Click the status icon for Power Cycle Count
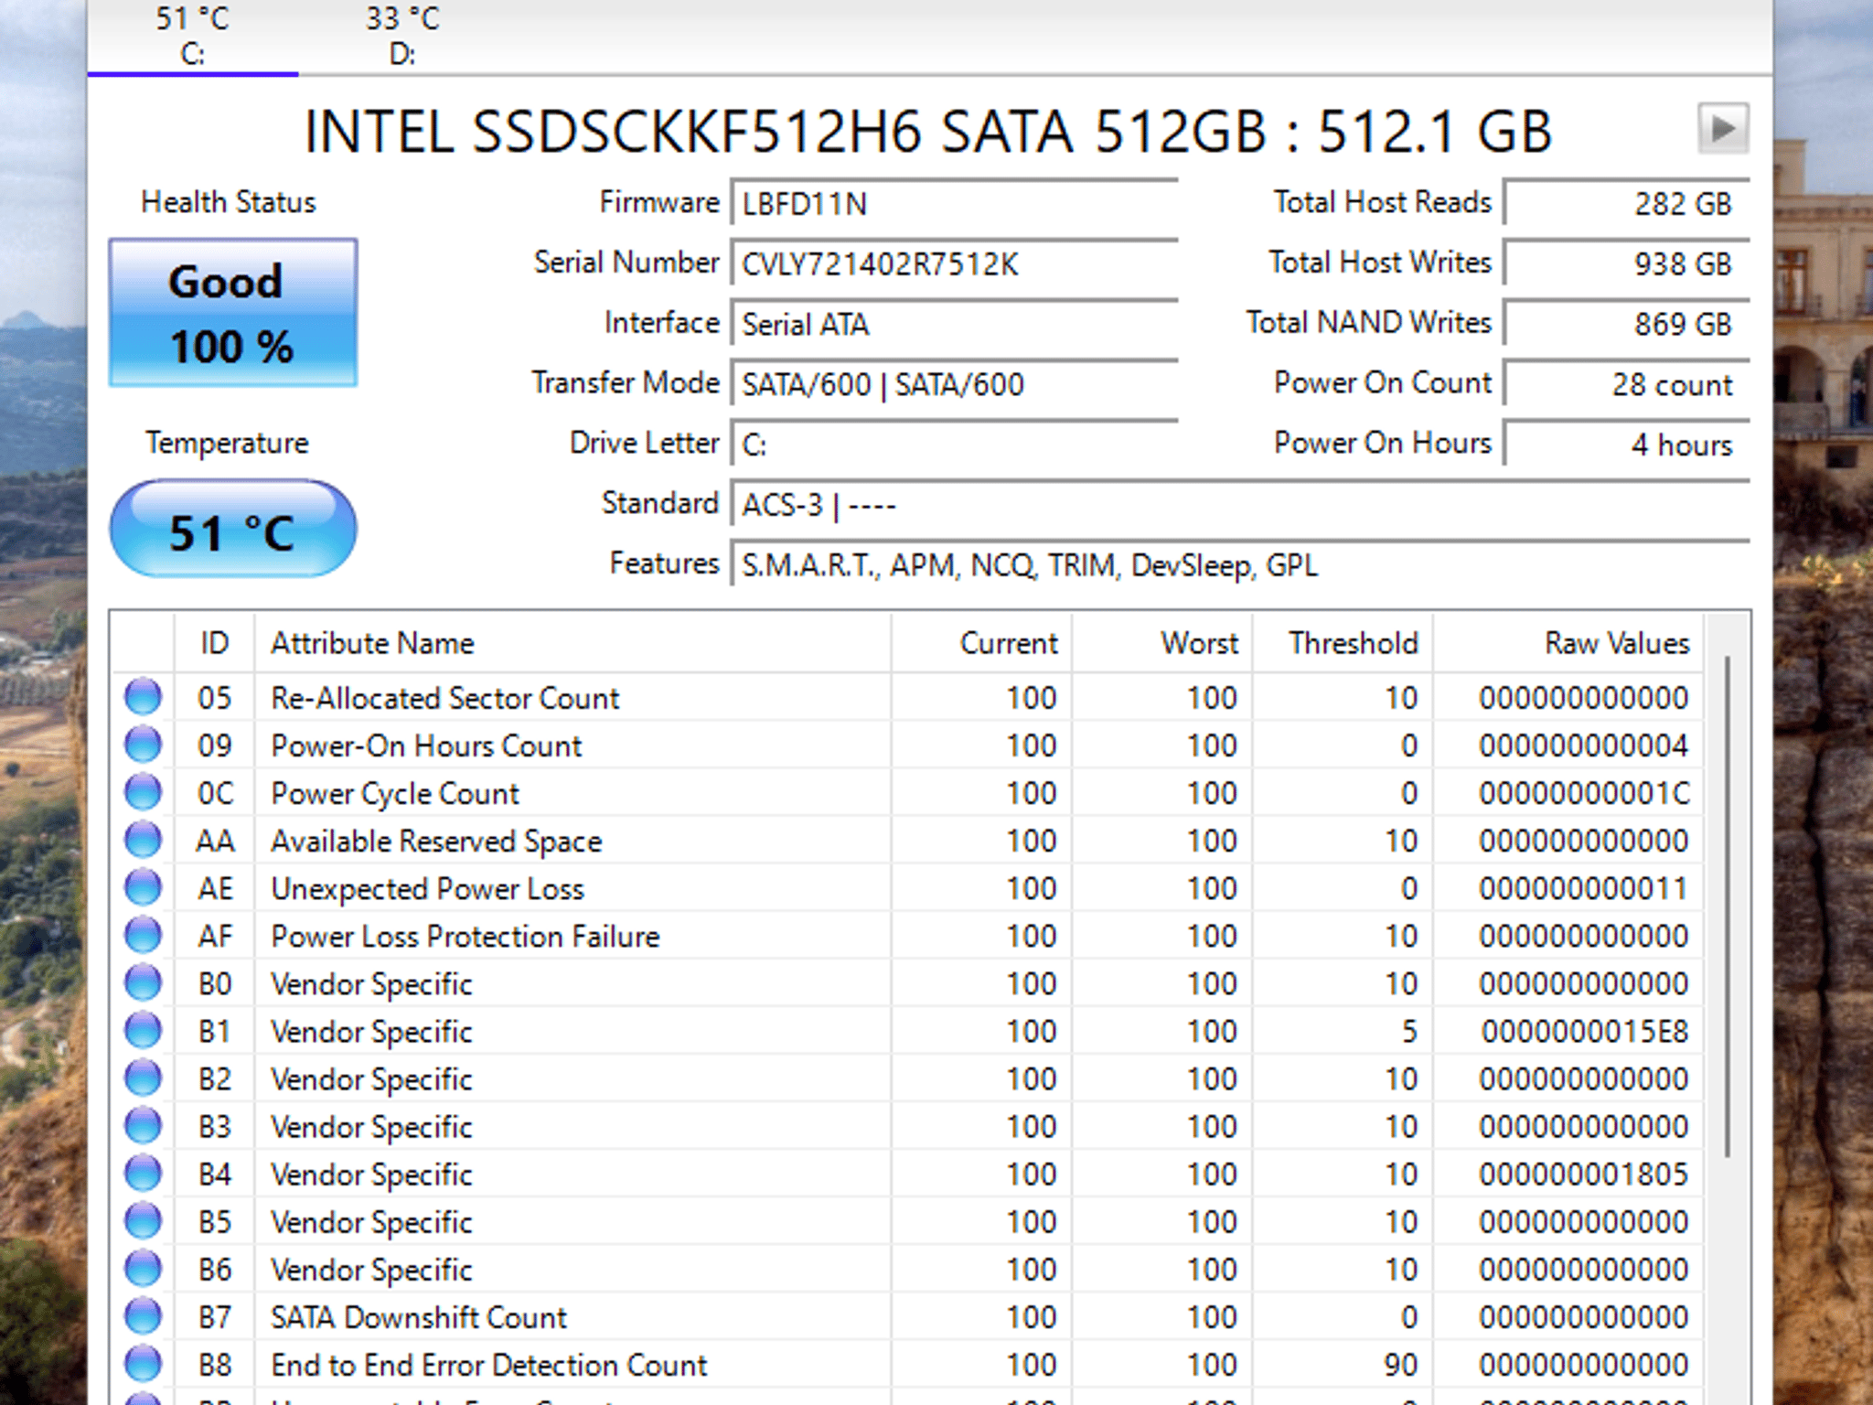Image resolution: width=1873 pixels, height=1405 pixels. (143, 792)
